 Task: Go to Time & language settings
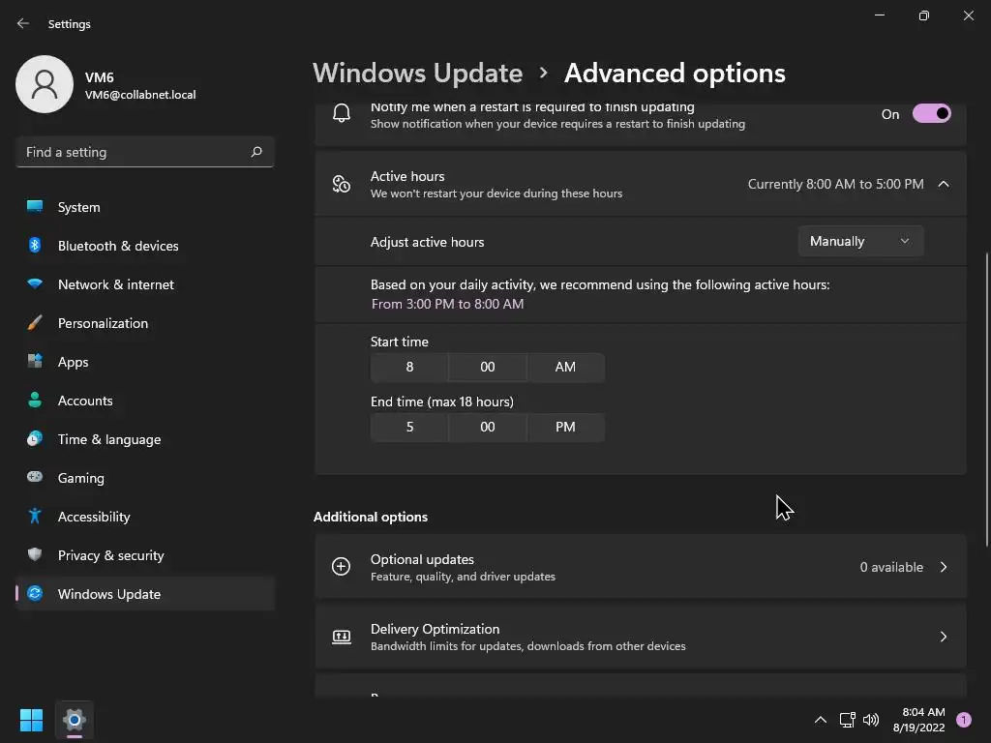(109, 439)
